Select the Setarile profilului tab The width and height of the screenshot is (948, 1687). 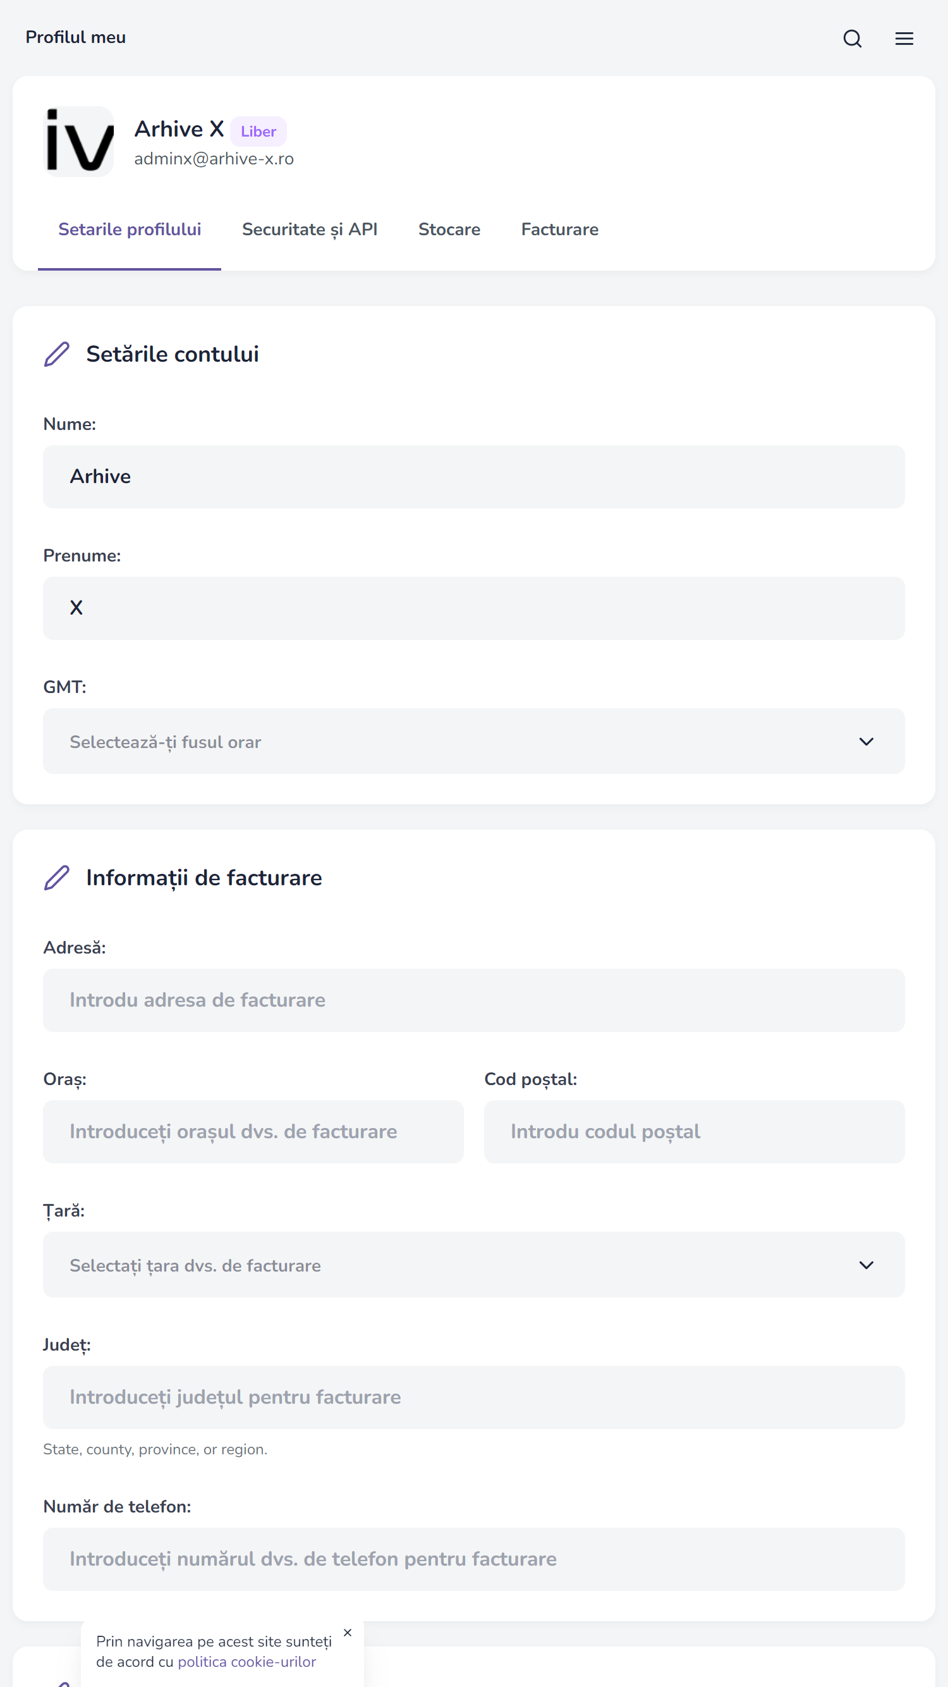click(130, 230)
